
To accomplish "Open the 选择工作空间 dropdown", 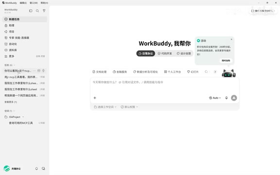I will [x=105, y=107].
